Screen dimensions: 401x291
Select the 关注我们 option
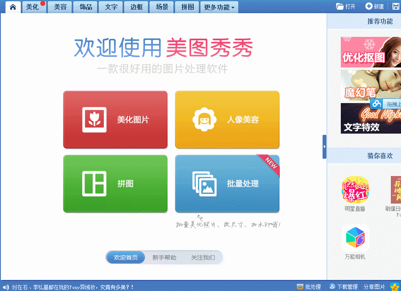click(x=203, y=257)
